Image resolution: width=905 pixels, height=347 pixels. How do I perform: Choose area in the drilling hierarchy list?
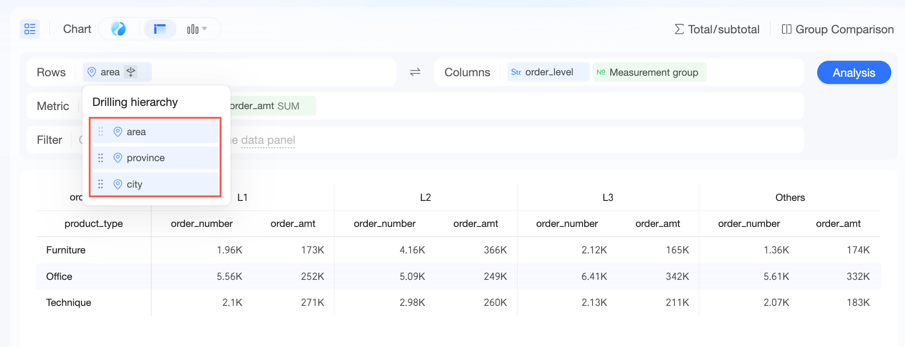click(156, 131)
